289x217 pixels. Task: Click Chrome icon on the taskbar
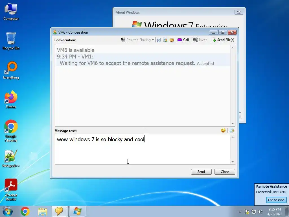[25, 211]
